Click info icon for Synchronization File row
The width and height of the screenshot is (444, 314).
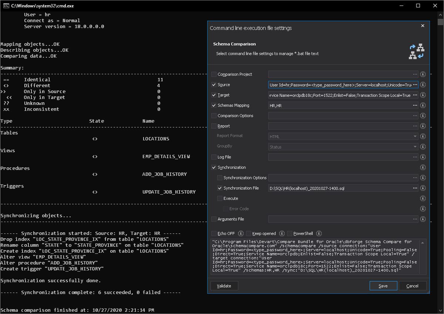click(x=423, y=188)
